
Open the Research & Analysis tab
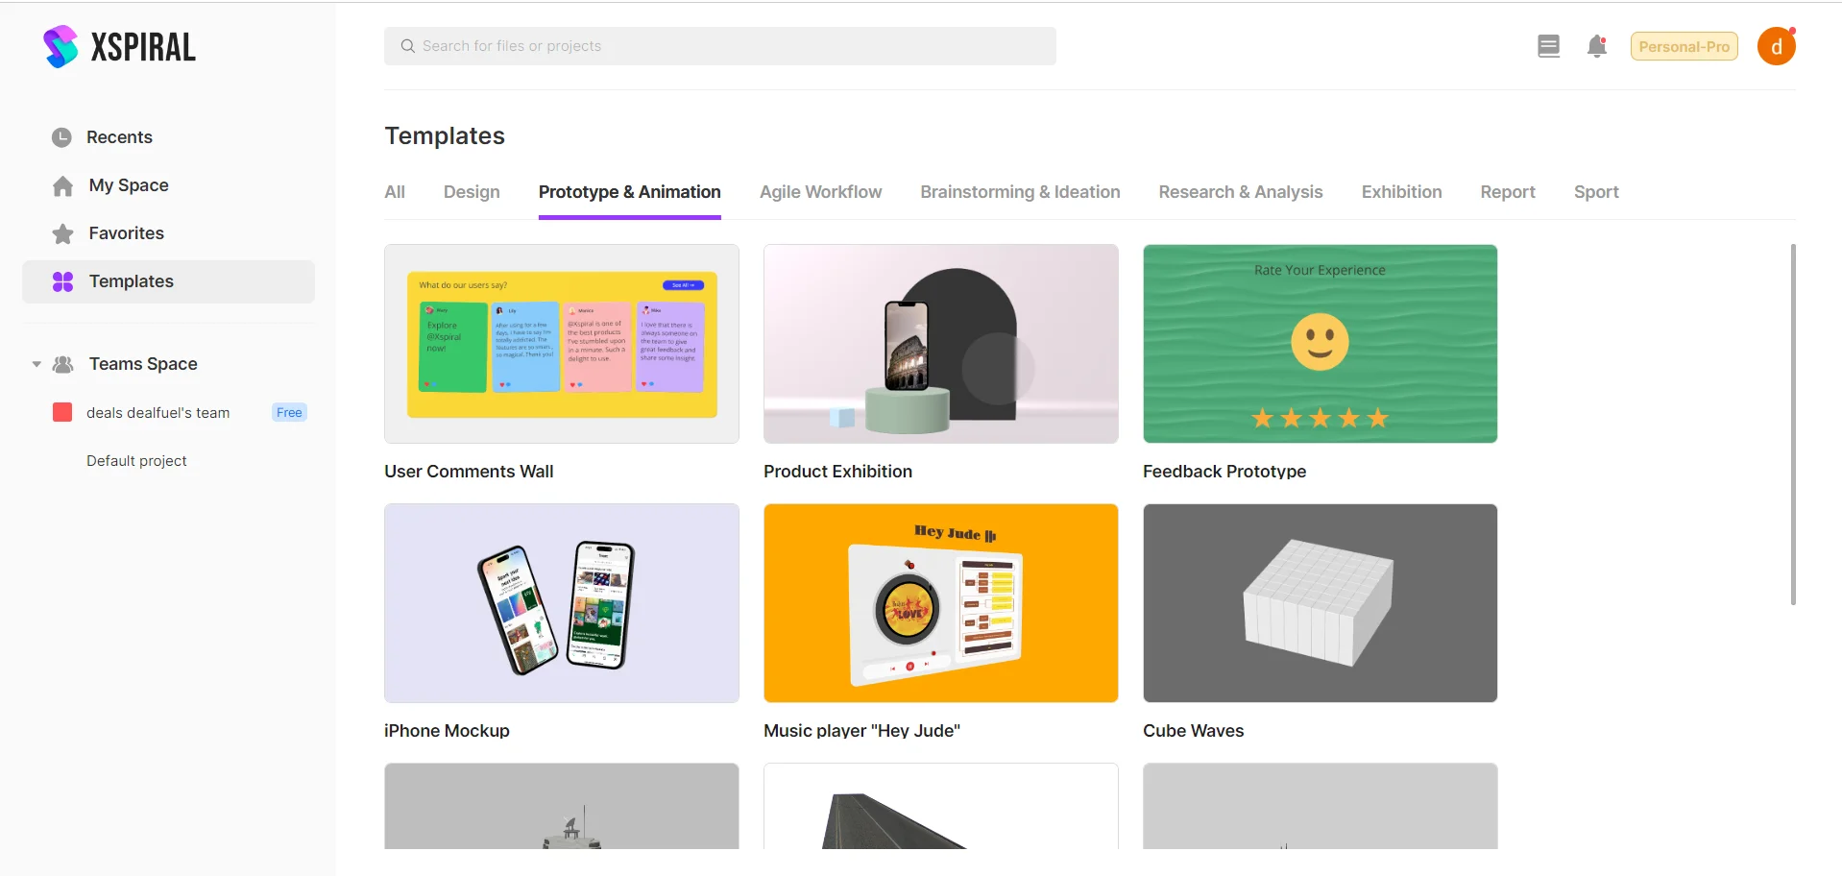[1241, 192]
